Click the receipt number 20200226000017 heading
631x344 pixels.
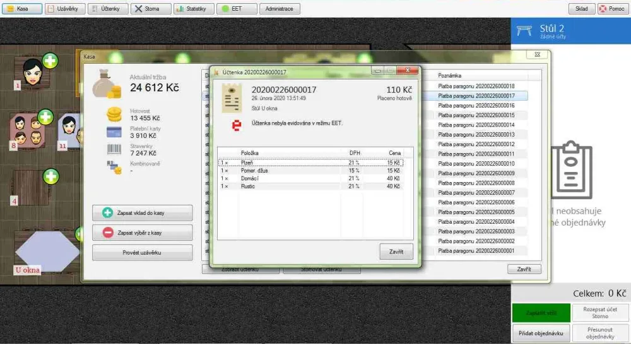click(x=284, y=89)
